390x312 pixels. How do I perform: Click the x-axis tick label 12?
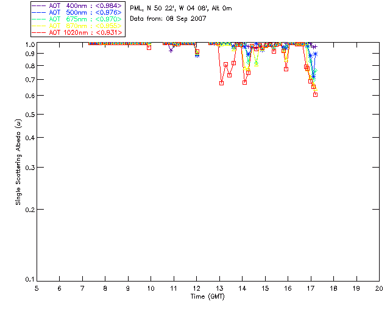196,289
